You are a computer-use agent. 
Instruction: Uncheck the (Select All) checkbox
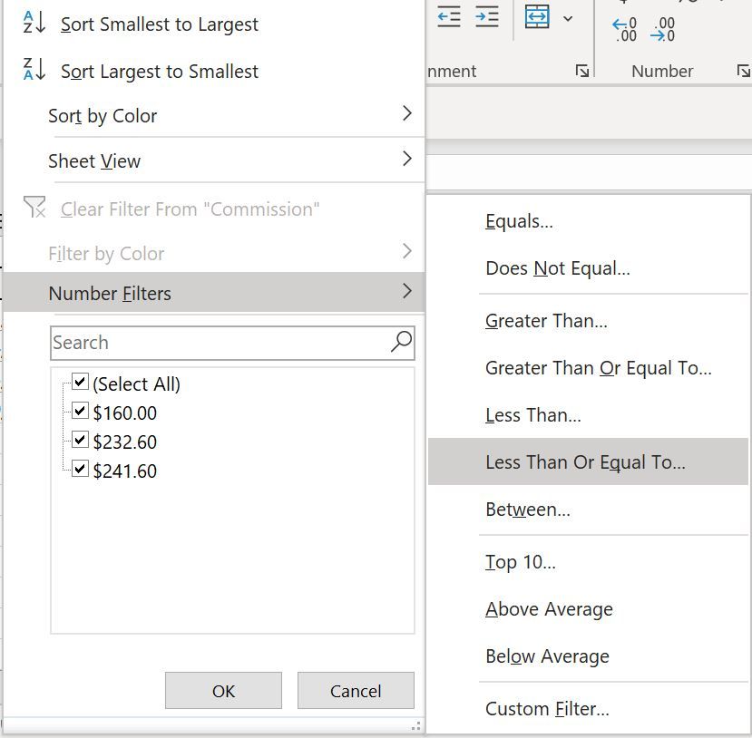tap(79, 384)
